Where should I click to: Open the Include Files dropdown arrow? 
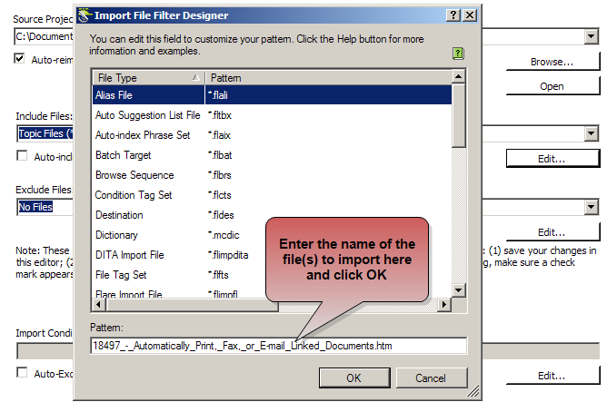(591, 134)
